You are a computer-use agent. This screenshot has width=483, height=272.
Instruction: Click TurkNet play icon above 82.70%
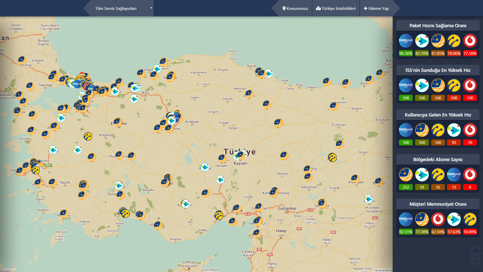click(422, 41)
